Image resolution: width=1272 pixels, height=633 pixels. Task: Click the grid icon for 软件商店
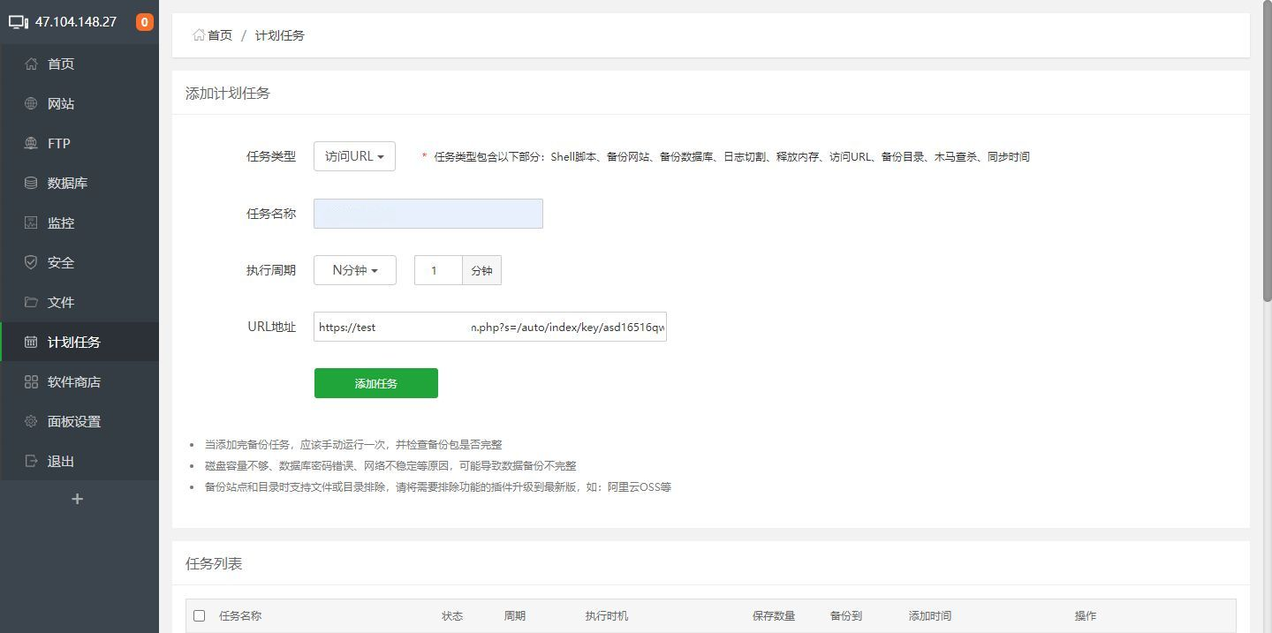click(x=31, y=381)
